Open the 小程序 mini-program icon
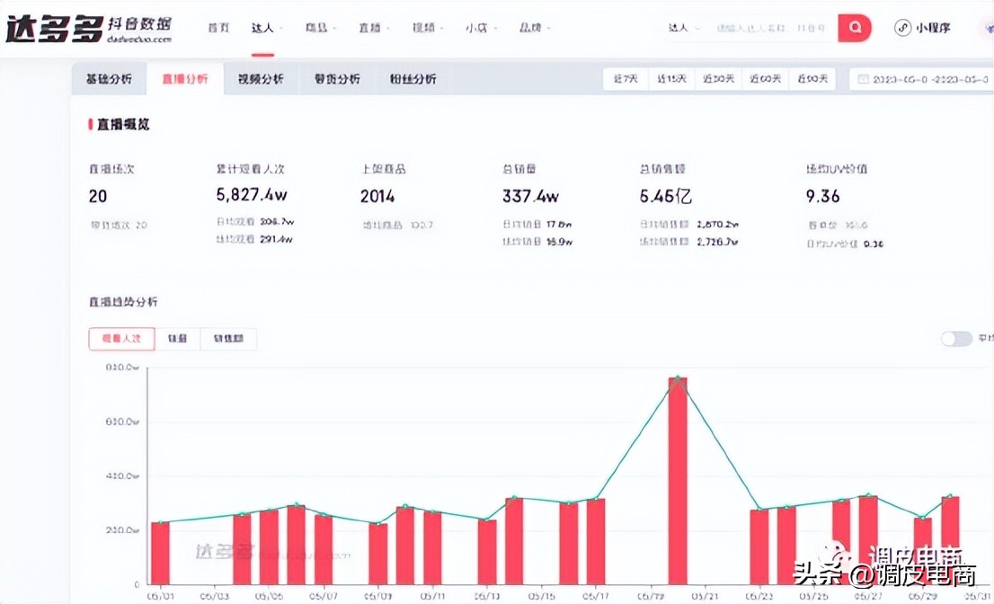The width and height of the screenshot is (994, 604). (x=922, y=28)
